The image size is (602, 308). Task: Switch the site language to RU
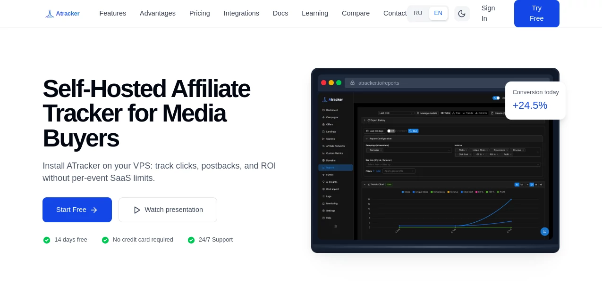(418, 13)
